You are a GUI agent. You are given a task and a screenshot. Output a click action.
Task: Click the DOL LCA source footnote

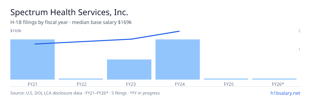pyautogui.click(x=85, y=93)
